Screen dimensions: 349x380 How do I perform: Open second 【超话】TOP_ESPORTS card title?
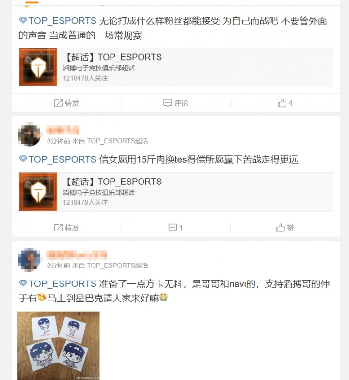(x=113, y=182)
